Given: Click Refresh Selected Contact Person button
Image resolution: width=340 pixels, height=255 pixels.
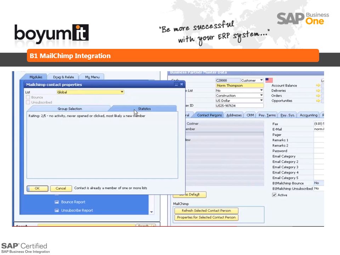Looking at the screenshot, I should 206,210.
